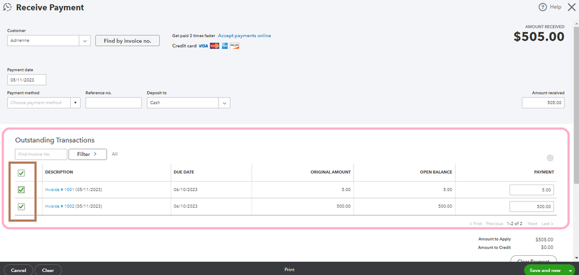Close the Receive Payment window
The image size is (579, 275).
[571, 7]
